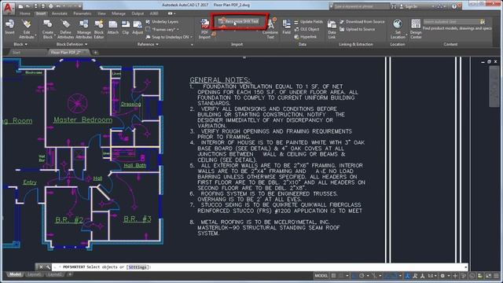Click the Edit Attribute icon

[x=27, y=24]
